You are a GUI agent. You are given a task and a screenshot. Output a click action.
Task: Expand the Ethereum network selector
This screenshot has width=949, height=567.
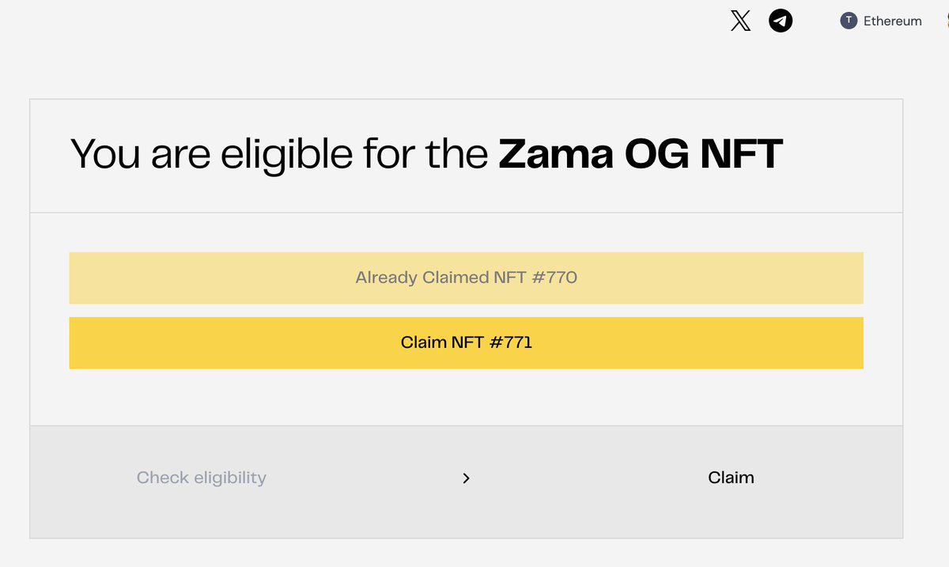[x=881, y=21]
